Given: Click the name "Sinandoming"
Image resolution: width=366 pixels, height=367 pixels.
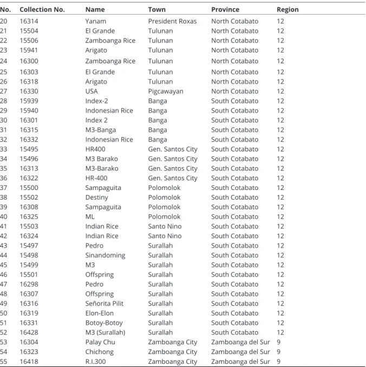Looking at the screenshot, I should tap(106, 255).
